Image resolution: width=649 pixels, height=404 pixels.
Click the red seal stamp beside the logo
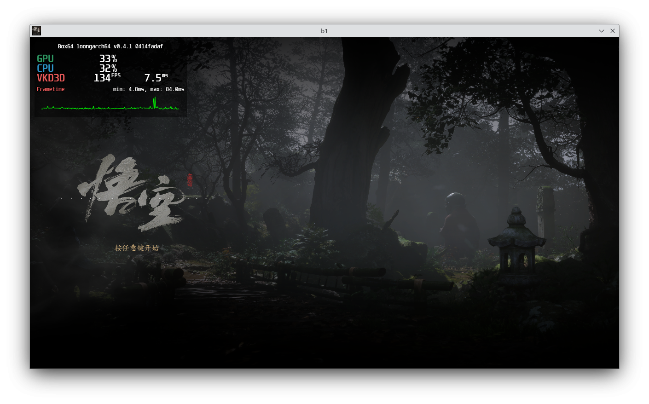point(190,180)
